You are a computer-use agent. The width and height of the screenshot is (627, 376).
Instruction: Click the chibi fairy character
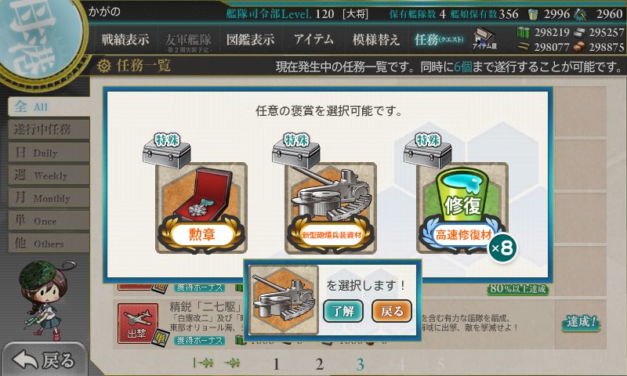coord(44,300)
